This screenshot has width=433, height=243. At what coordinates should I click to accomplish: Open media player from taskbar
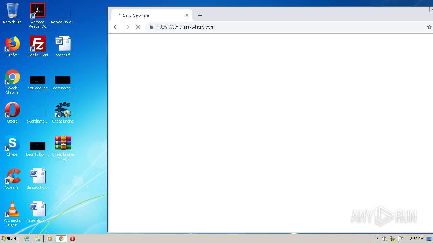click(50, 239)
